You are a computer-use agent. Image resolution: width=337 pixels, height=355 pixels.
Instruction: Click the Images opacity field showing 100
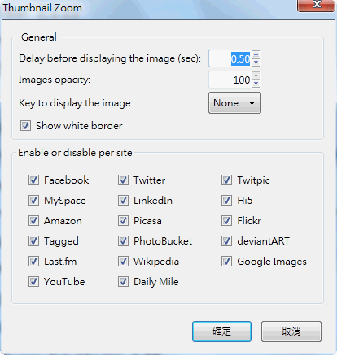point(230,80)
